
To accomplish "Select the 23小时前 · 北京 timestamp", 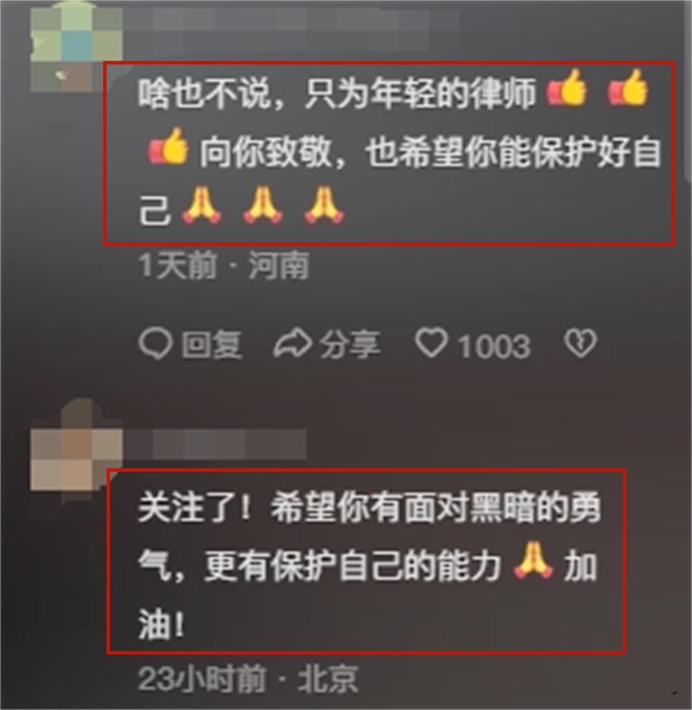I will [248, 679].
